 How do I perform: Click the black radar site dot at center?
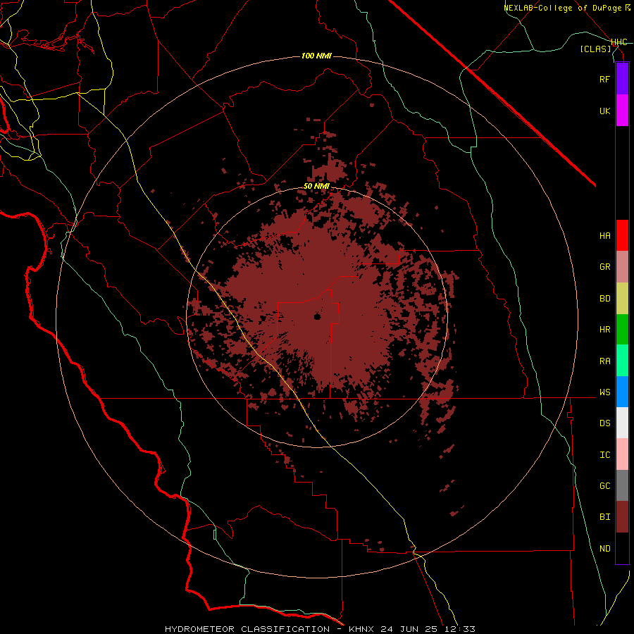(x=318, y=317)
